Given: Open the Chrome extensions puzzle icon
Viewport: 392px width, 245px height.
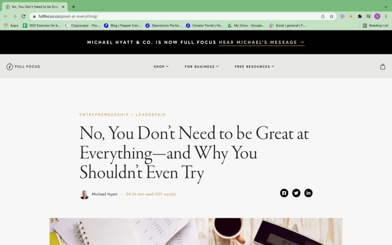Looking at the screenshot, I should (360, 16).
